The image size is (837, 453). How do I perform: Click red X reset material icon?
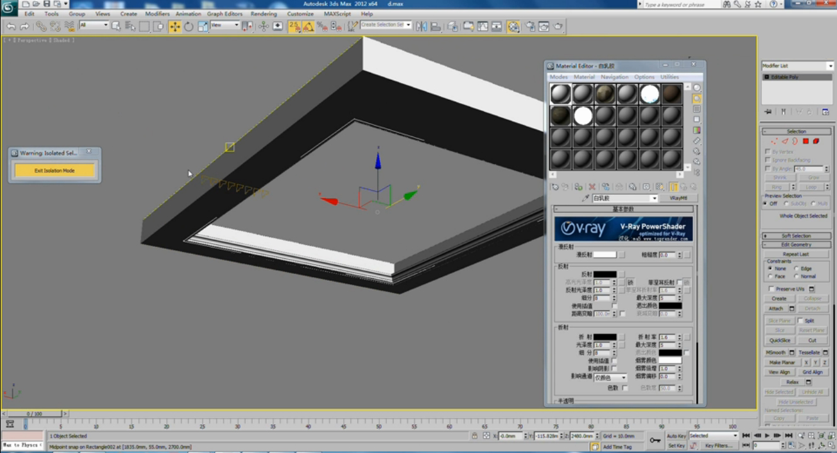pyautogui.click(x=592, y=187)
